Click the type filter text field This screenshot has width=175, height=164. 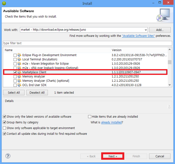click(87, 43)
